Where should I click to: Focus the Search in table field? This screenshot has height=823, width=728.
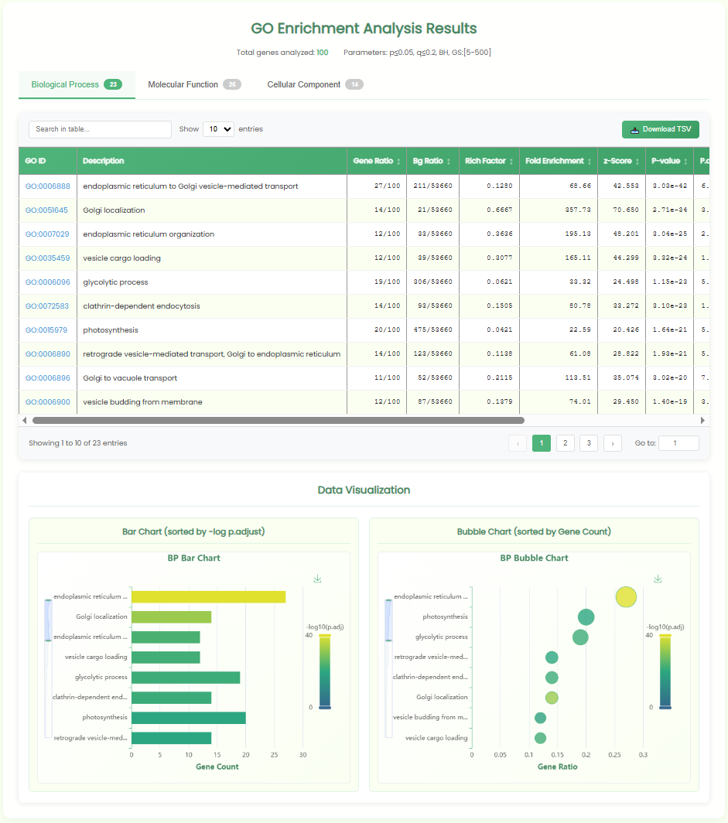(100, 129)
